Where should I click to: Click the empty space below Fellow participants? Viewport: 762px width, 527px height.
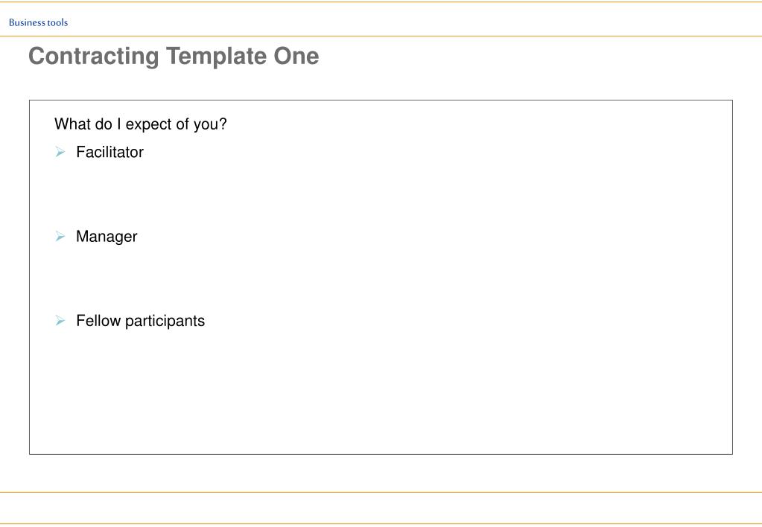(x=381, y=391)
